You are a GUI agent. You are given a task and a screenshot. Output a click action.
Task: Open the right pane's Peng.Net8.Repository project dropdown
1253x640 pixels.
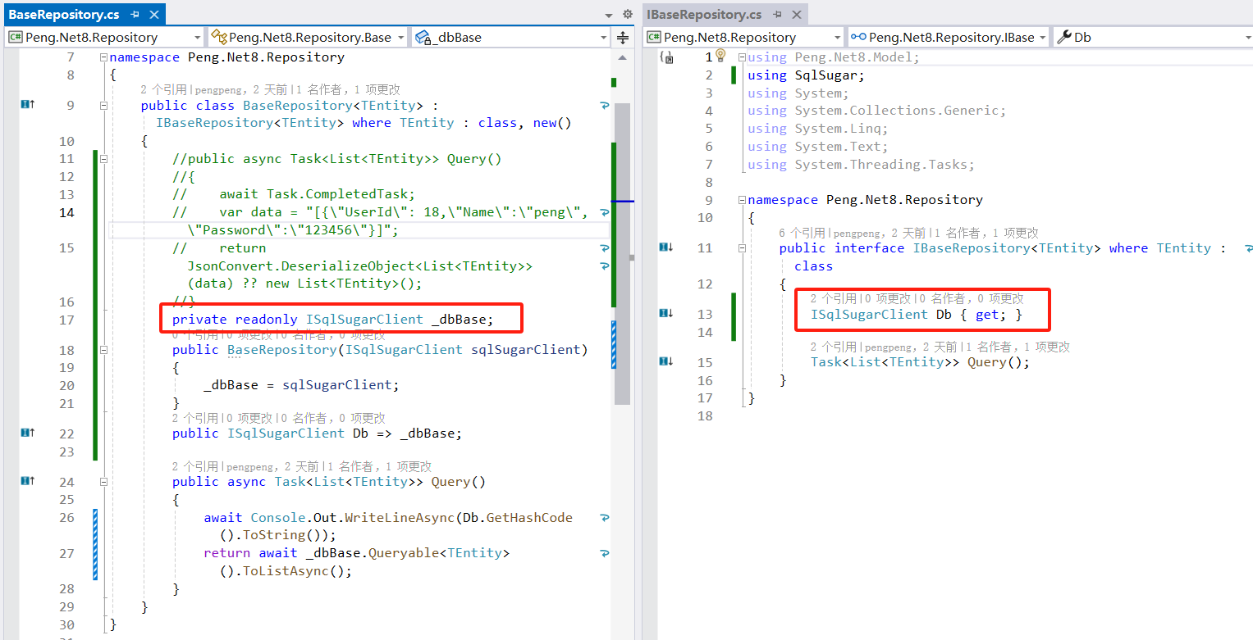tap(743, 37)
